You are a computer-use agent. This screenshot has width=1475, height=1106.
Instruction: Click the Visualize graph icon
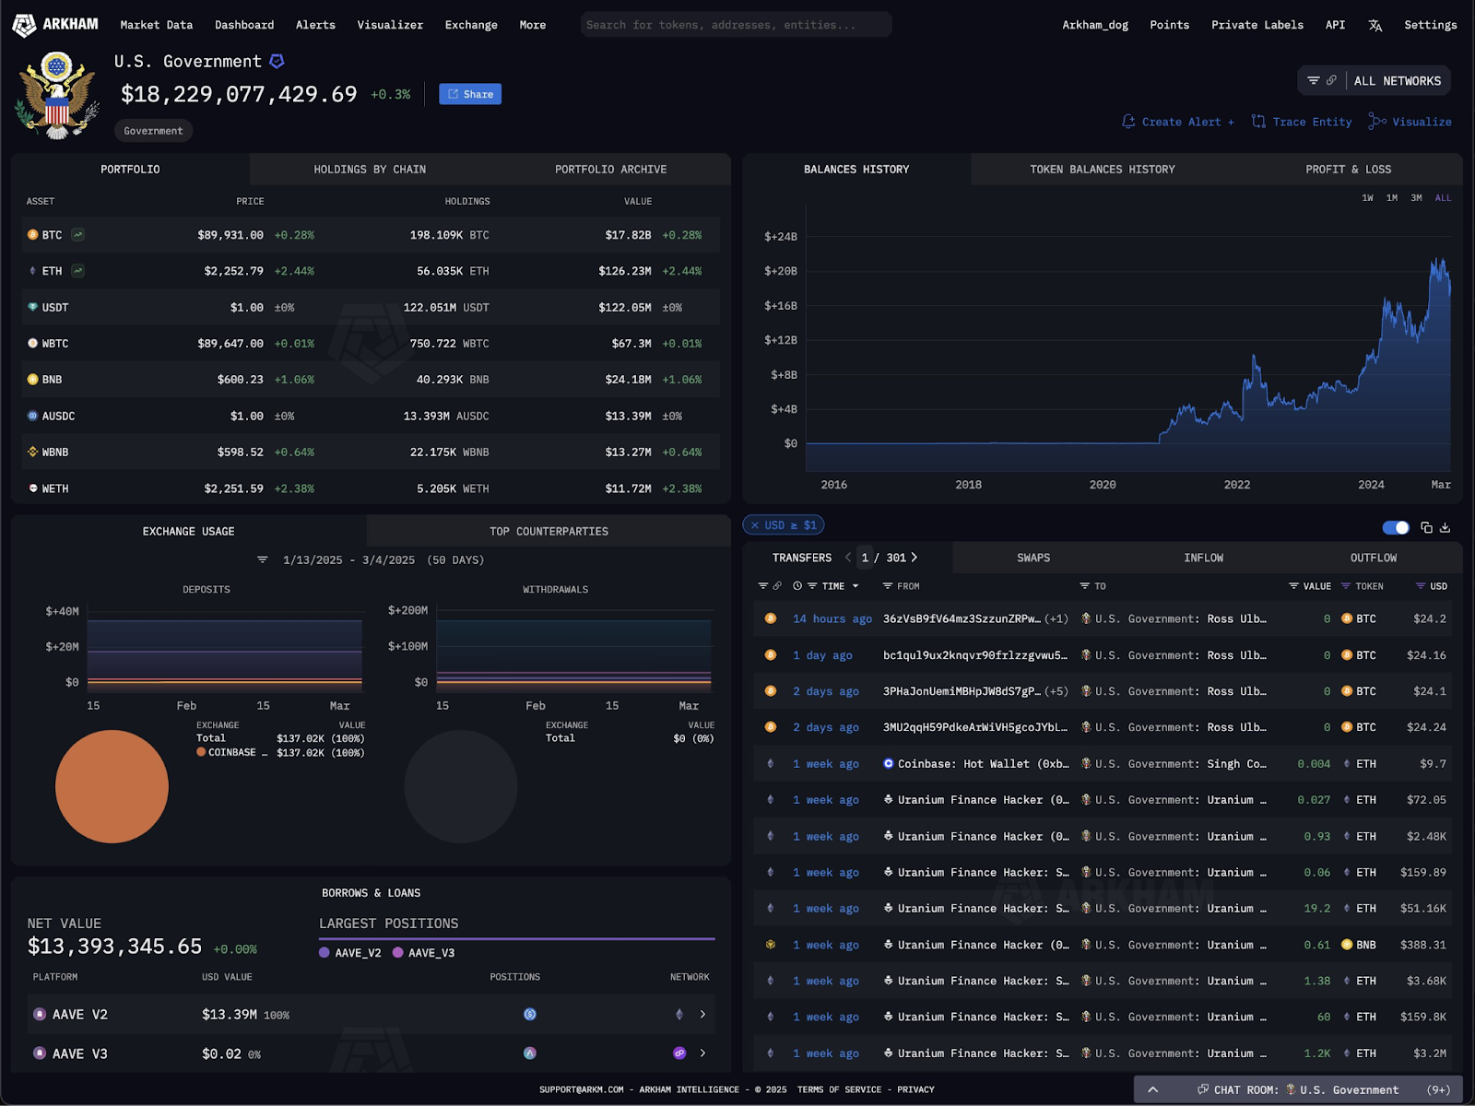click(1377, 122)
